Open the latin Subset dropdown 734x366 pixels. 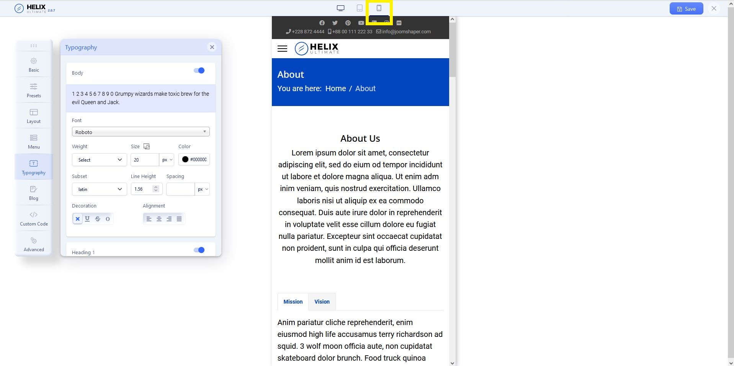(x=99, y=189)
